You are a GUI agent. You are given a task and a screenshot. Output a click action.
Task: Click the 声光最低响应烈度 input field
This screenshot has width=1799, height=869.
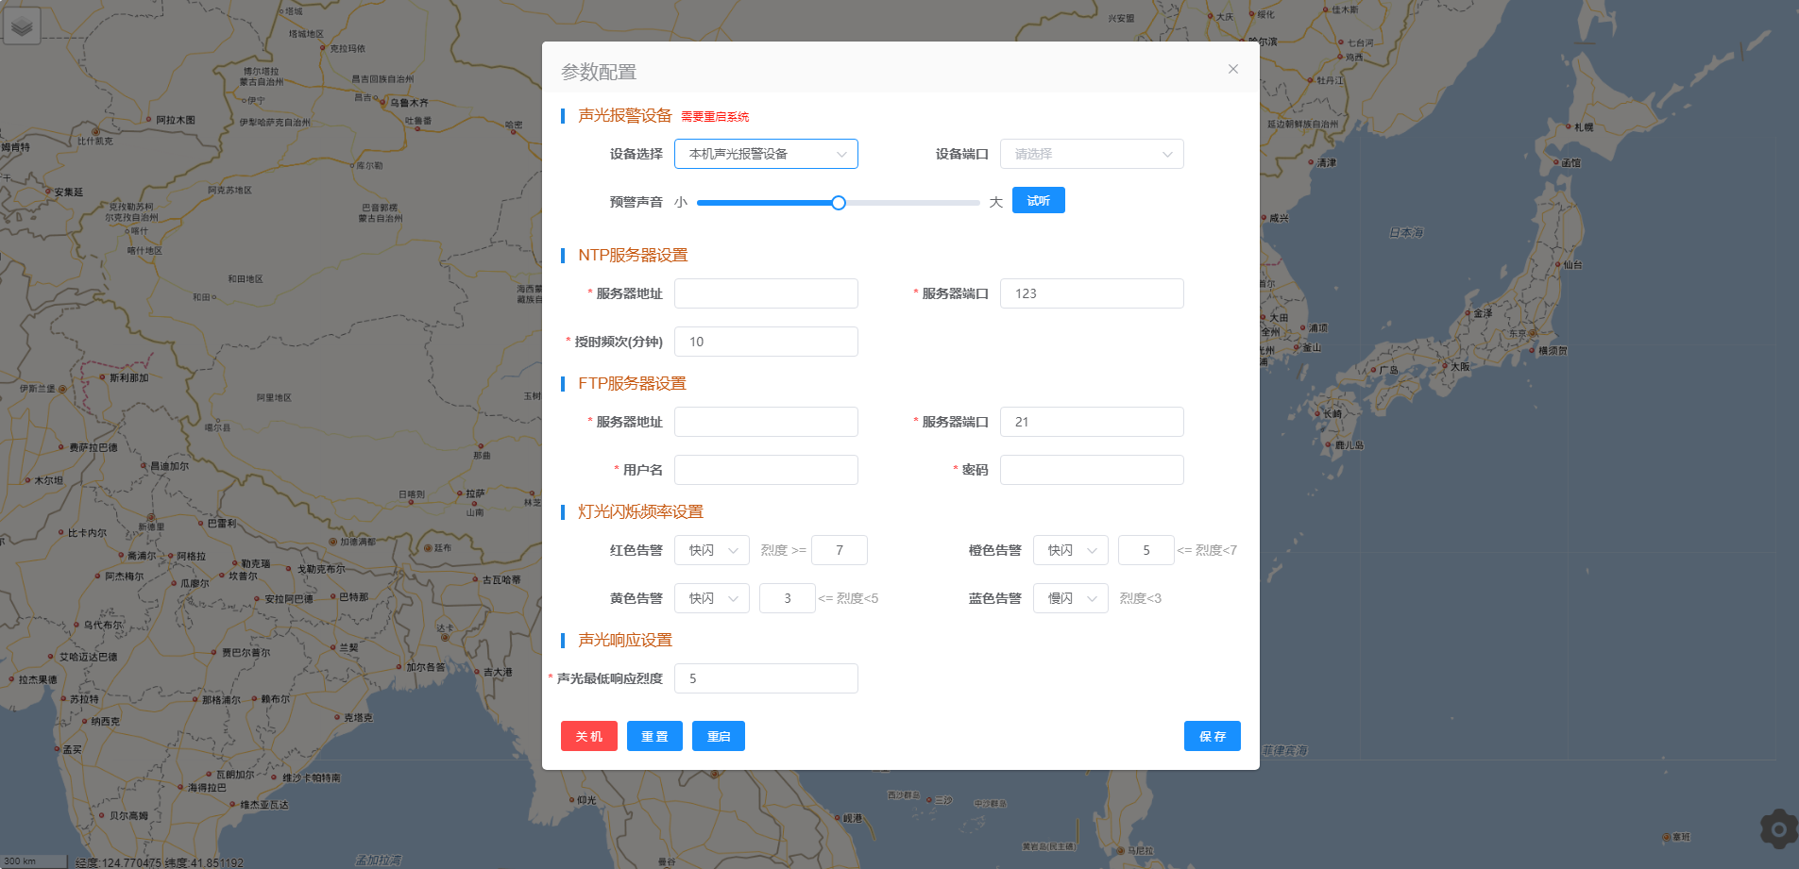[x=765, y=678]
